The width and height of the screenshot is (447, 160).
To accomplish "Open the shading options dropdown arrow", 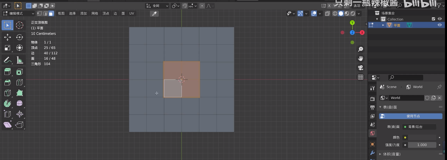I will point(359,13).
